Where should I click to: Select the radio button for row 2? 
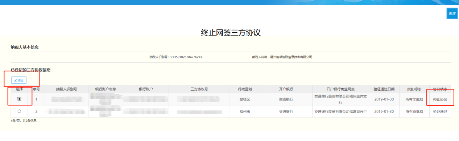[19, 111]
